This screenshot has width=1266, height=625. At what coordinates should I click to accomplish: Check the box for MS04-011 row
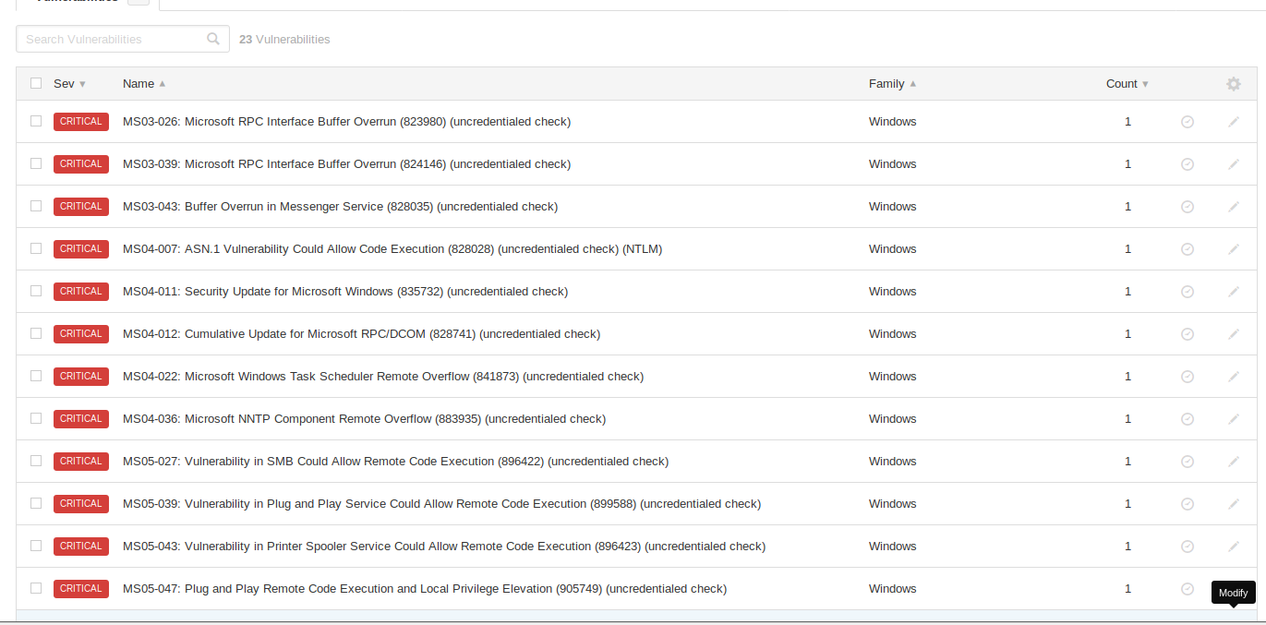36,291
